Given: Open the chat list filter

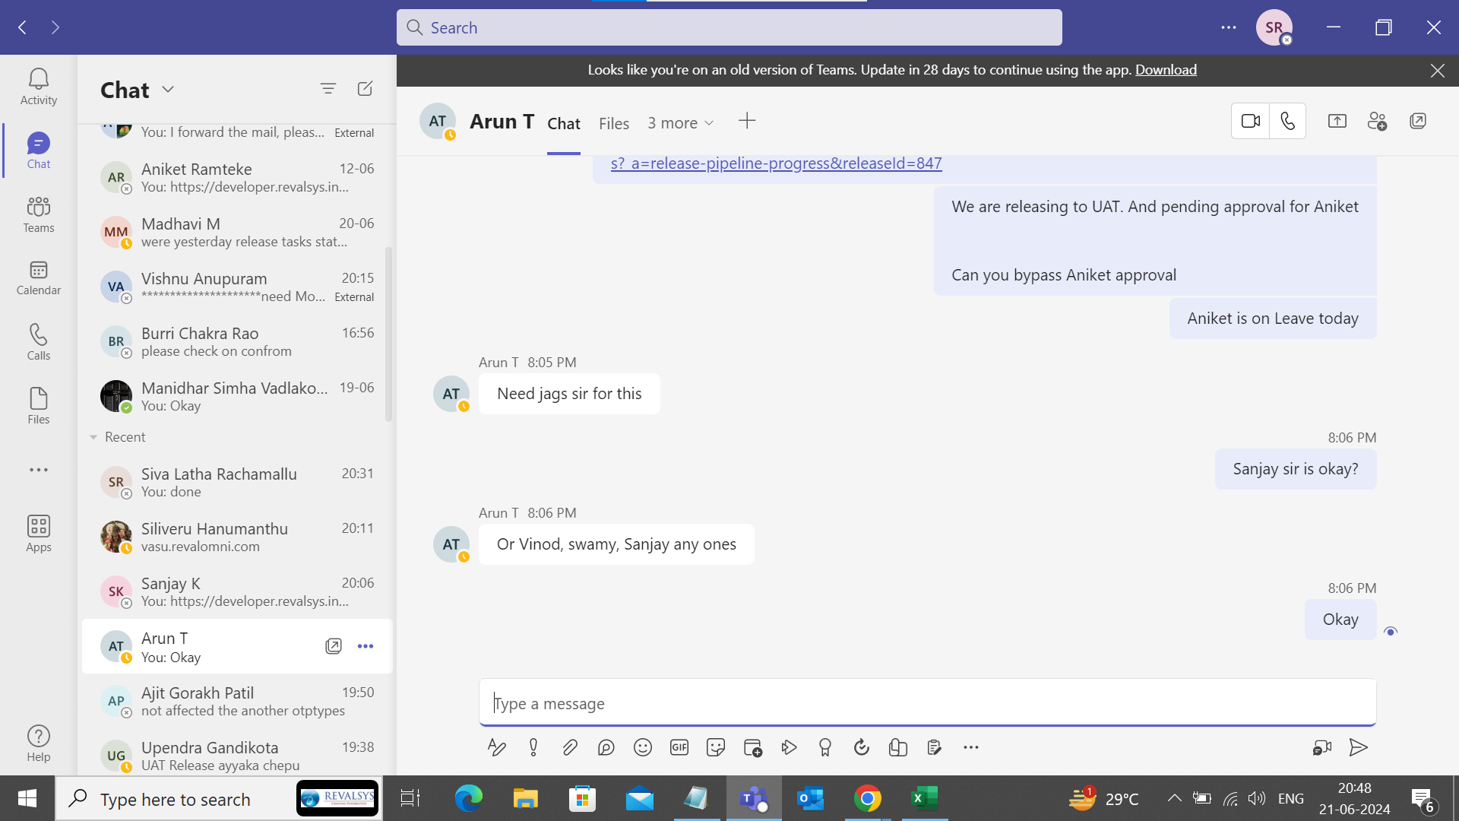Looking at the screenshot, I should pos(328,89).
